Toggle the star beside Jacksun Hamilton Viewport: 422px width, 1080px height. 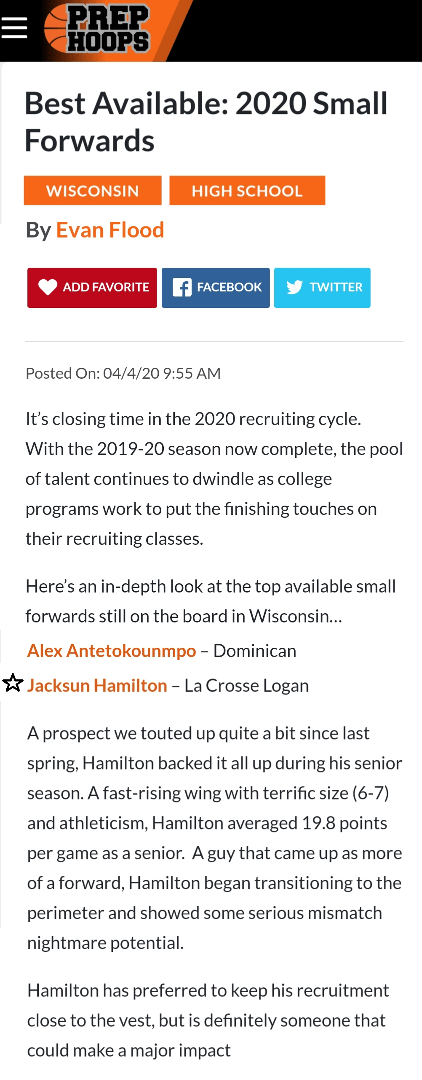(13, 683)
